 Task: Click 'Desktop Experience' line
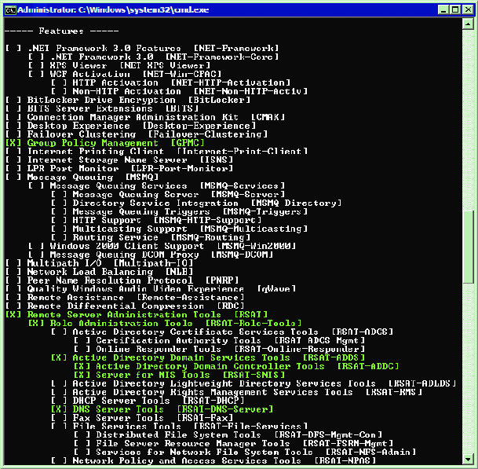pyautogui.click(x=131, y=126)
